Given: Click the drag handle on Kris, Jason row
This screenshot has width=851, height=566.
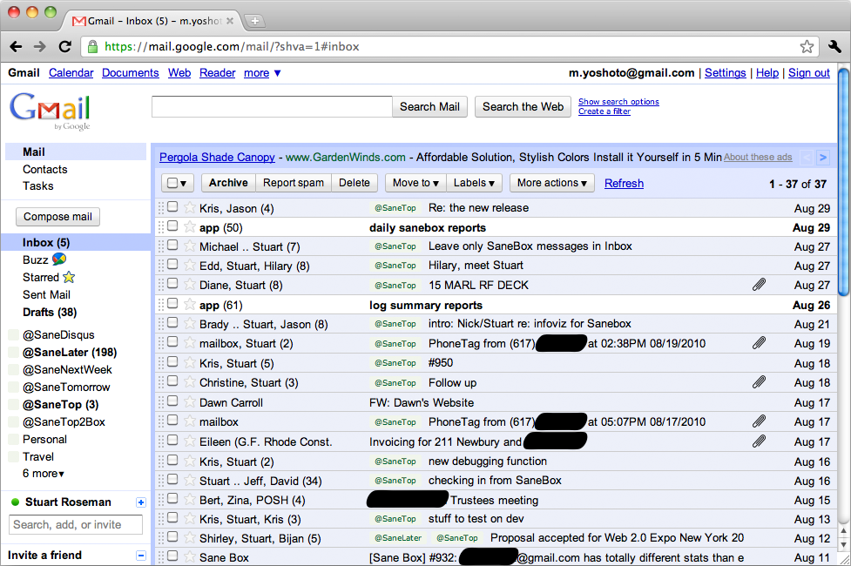Looking at the screenshot, I should pos(160,208).
